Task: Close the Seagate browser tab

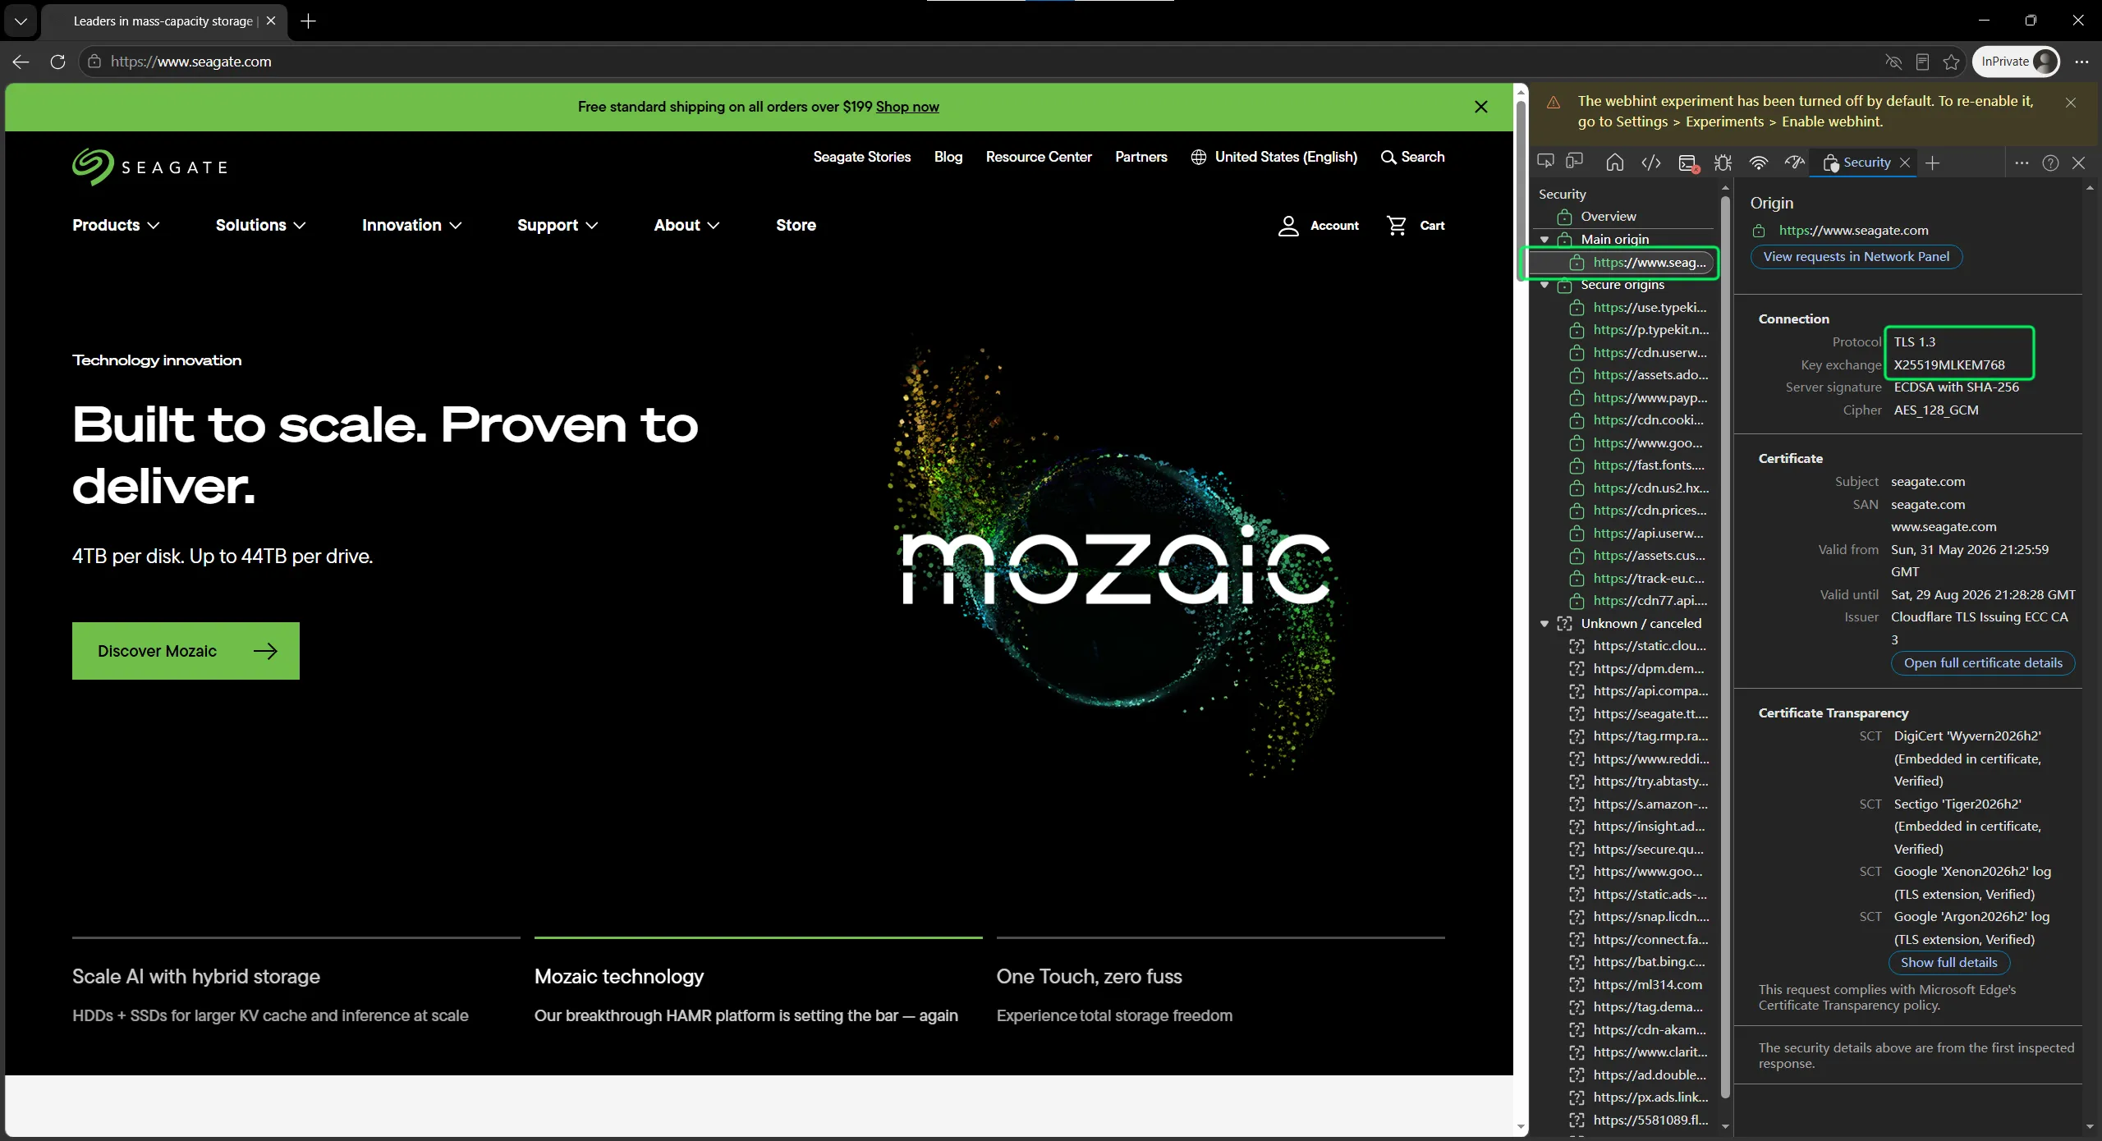Action: tap(271, 21)
